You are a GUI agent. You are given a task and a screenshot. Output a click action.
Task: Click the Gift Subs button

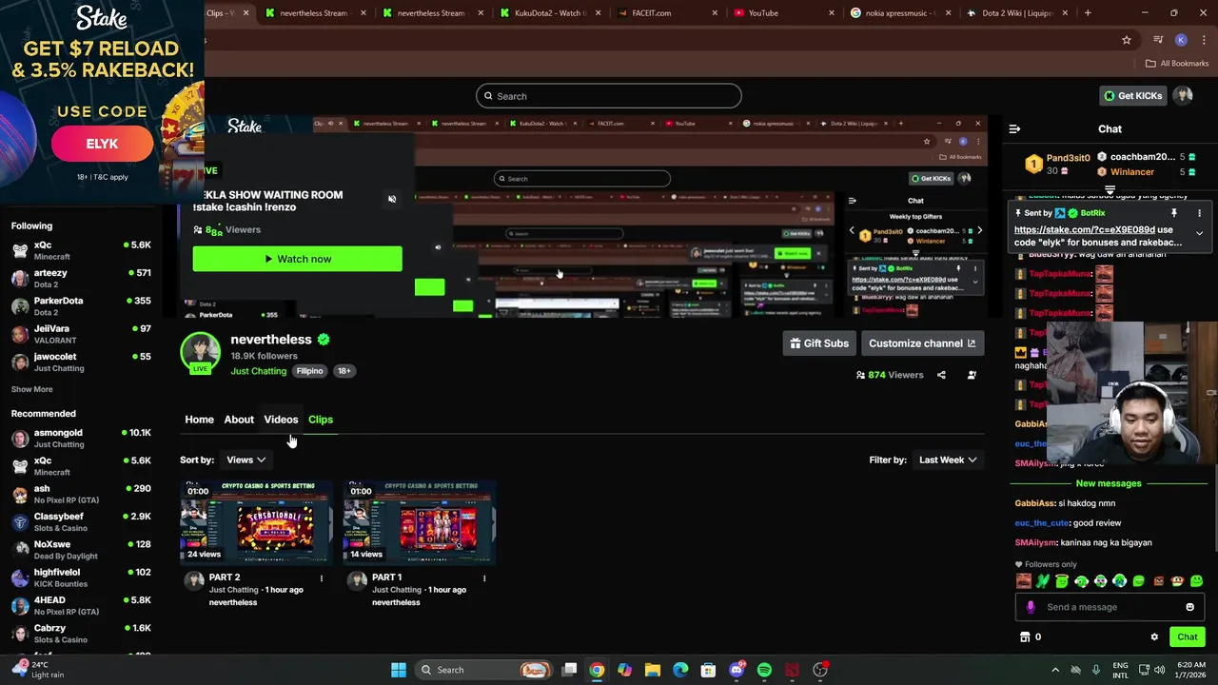(x=819, y=343)
